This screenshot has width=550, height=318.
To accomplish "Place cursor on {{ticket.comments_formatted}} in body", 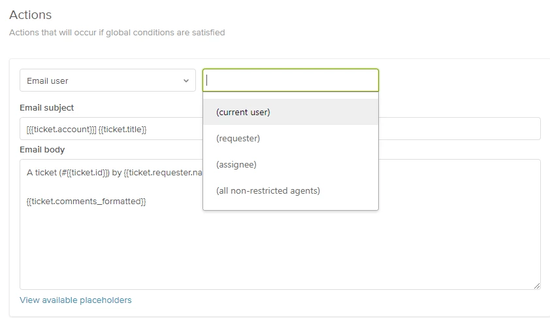I will 86,202.
